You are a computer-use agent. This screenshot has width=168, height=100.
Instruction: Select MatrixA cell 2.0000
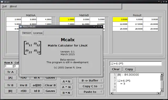[x=14, y=19]
